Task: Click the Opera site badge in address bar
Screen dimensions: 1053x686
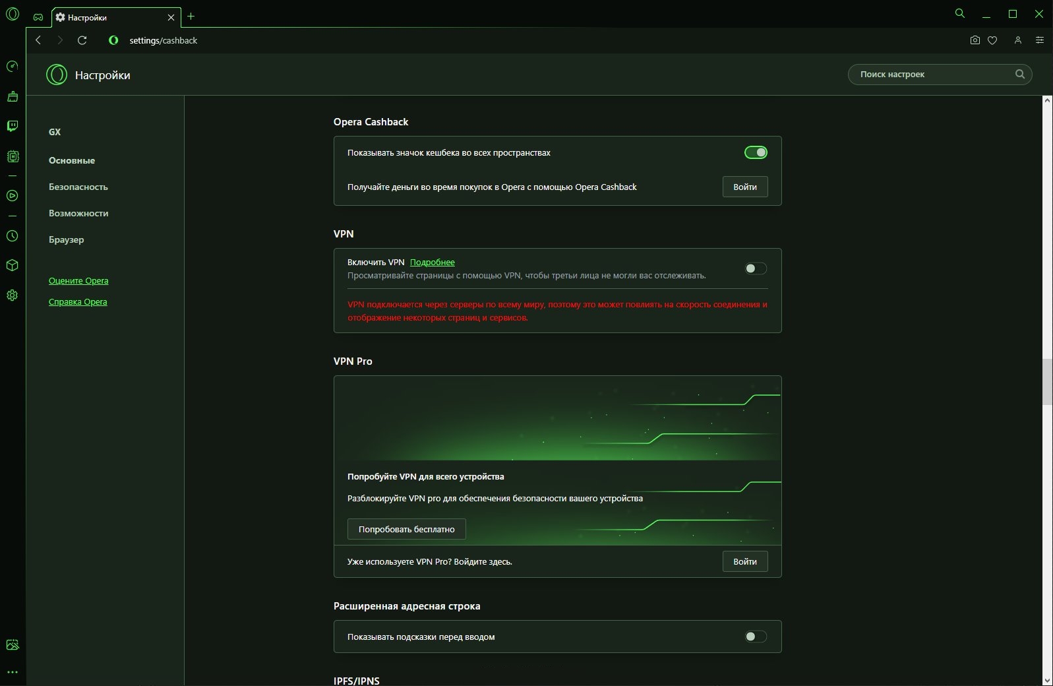Action: point(113,40)
